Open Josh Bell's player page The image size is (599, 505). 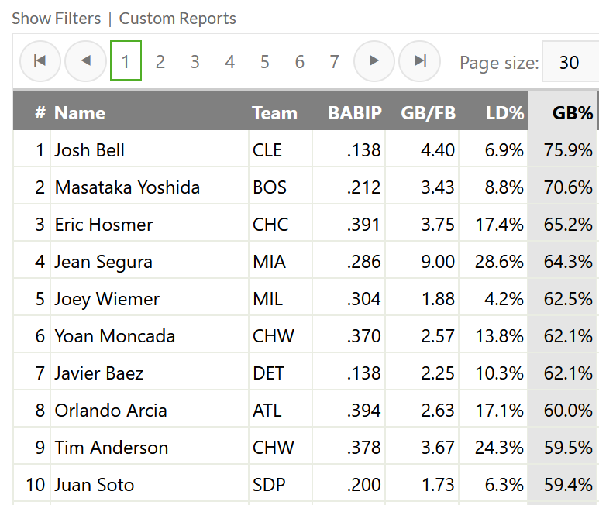pyautogui.click(x=90, y=150)
